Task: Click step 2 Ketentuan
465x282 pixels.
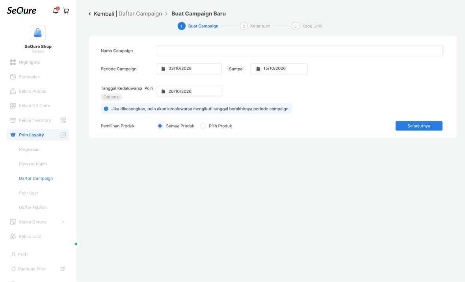Action: tap(255, 26)
